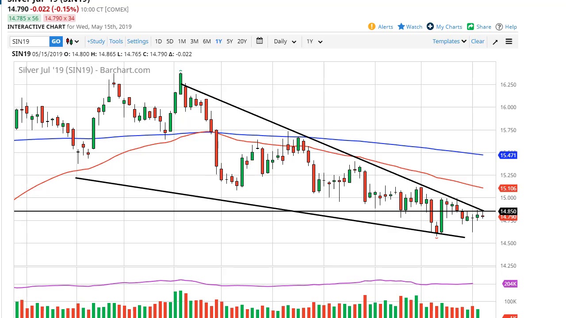Select the 6M time range
Viewport: 566px width, 318px height.
207,42
